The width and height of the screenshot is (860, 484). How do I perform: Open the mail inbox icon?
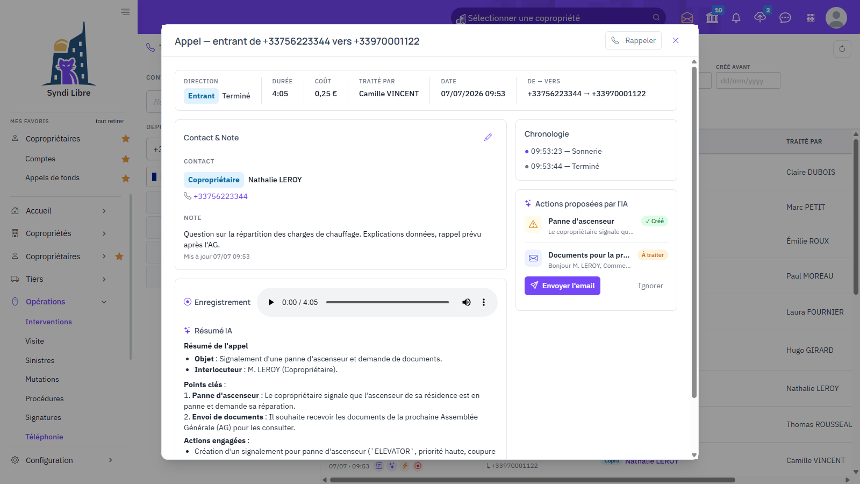[x=687, y=18]
